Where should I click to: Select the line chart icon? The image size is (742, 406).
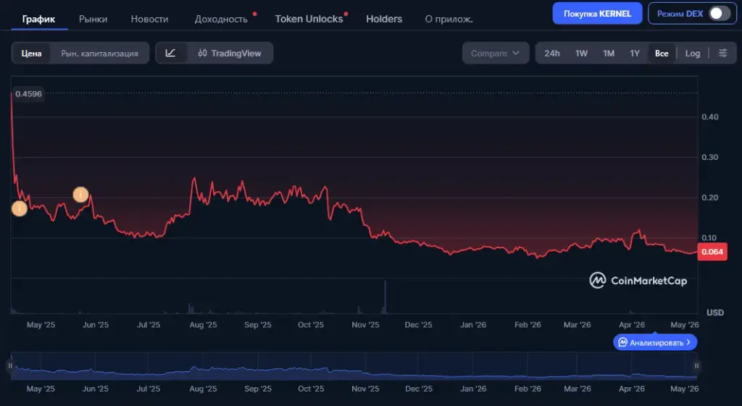click(x=171, y=53)
